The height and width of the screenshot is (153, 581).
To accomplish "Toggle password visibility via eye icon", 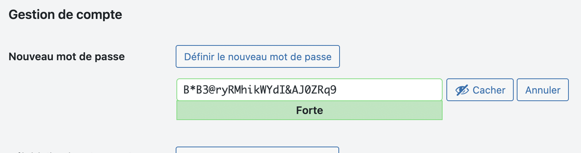I will 462,90.
